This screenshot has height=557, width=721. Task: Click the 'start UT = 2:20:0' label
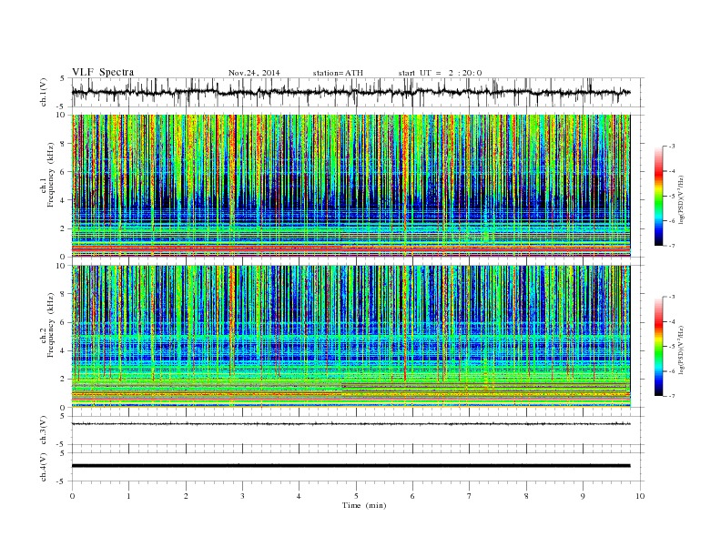440,73
